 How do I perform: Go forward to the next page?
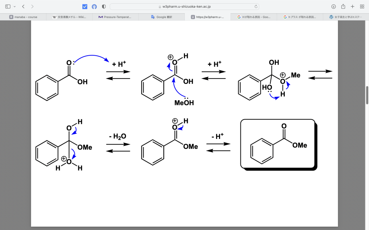33,7
